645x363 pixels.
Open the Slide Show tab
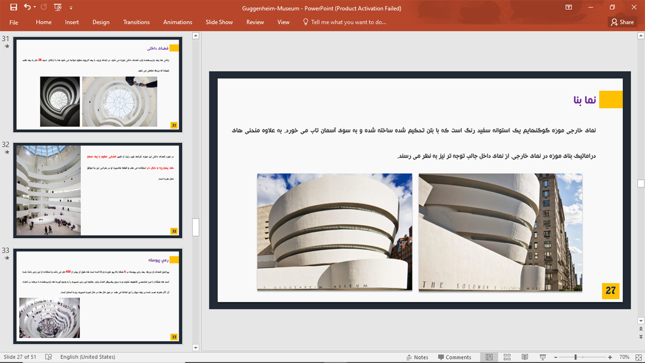(x=219, y=23)
